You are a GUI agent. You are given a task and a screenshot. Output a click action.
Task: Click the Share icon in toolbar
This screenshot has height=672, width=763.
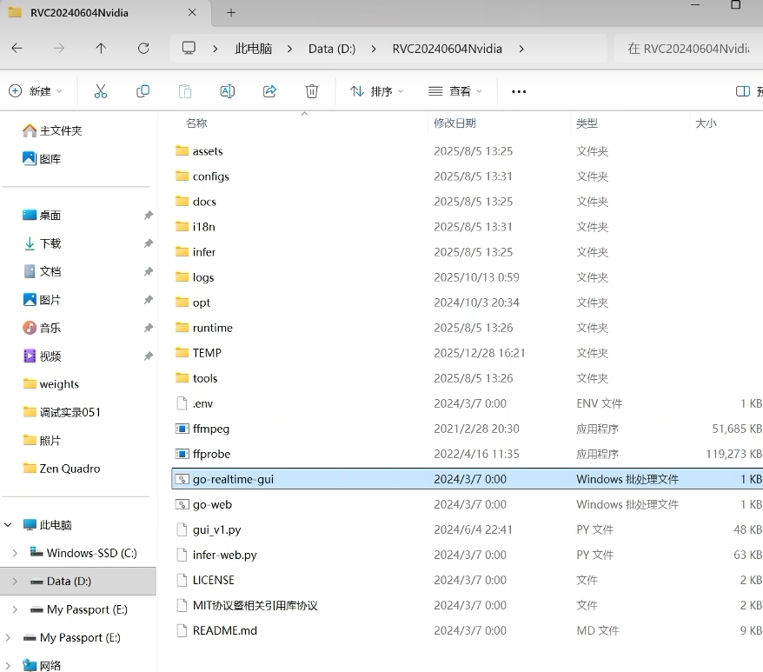269,91
